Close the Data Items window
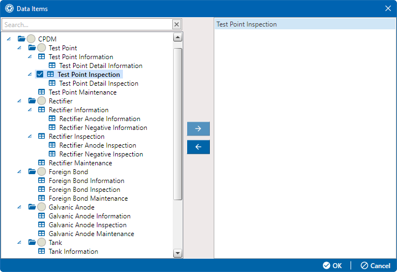 tap(388, 8)
